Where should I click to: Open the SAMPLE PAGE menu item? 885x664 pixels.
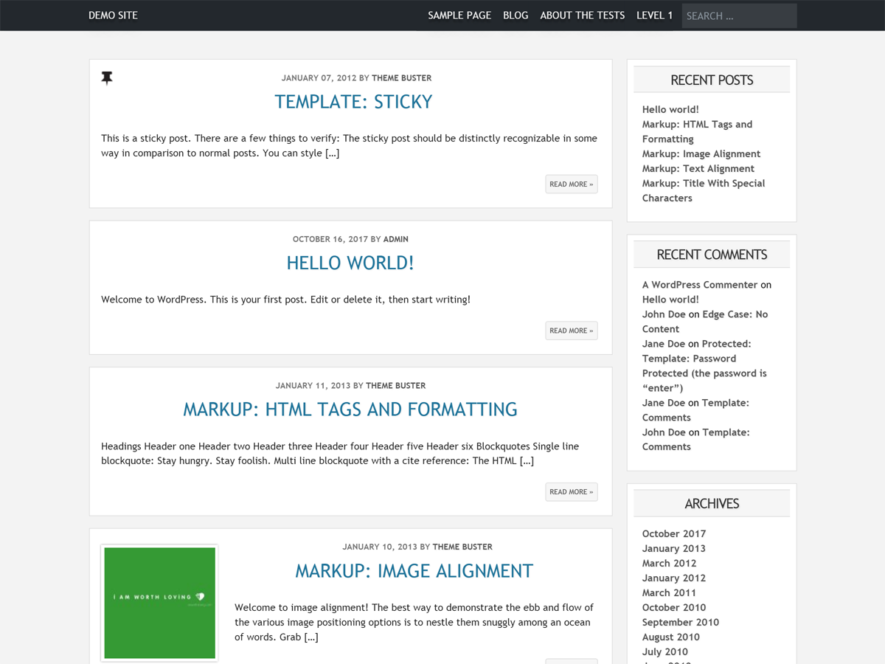[459, 15]
